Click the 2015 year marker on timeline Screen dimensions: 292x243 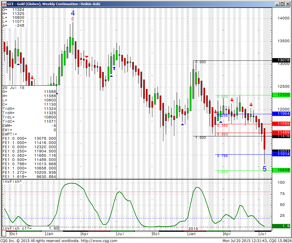193,228
